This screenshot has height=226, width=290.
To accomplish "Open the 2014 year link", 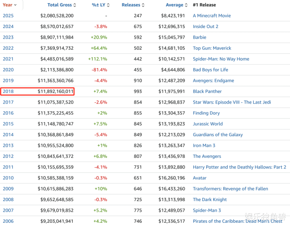I will coord(8,134).
